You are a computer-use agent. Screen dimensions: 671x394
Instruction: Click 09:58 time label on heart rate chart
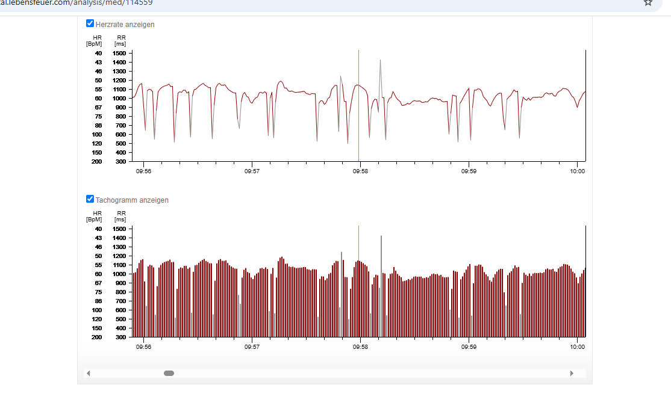tap(360, 171)
